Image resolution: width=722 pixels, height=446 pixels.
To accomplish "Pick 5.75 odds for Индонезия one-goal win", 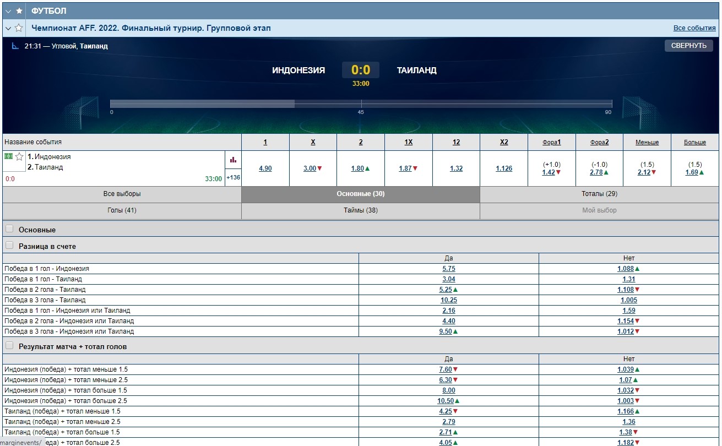I will 448,269.
